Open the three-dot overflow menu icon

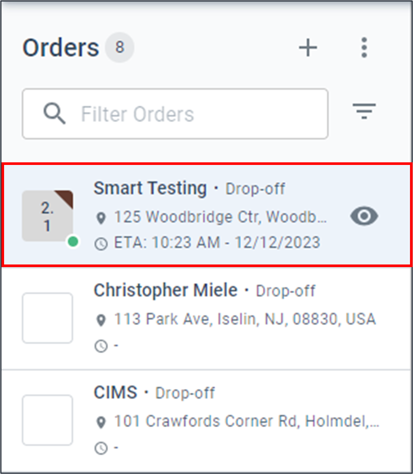point(364,47)
